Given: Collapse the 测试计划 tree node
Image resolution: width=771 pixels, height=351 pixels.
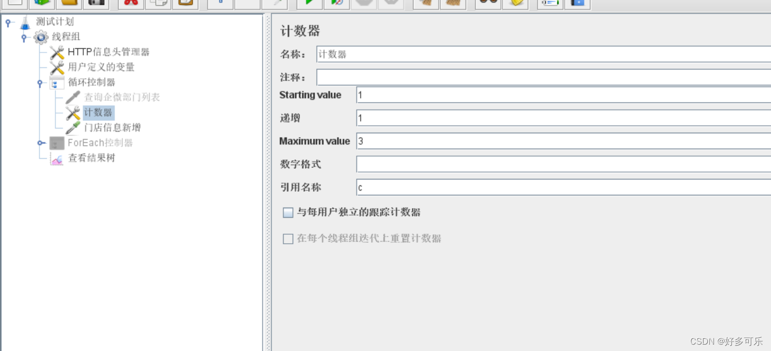Looking at the screenshot, I should (x=8, y=22).
